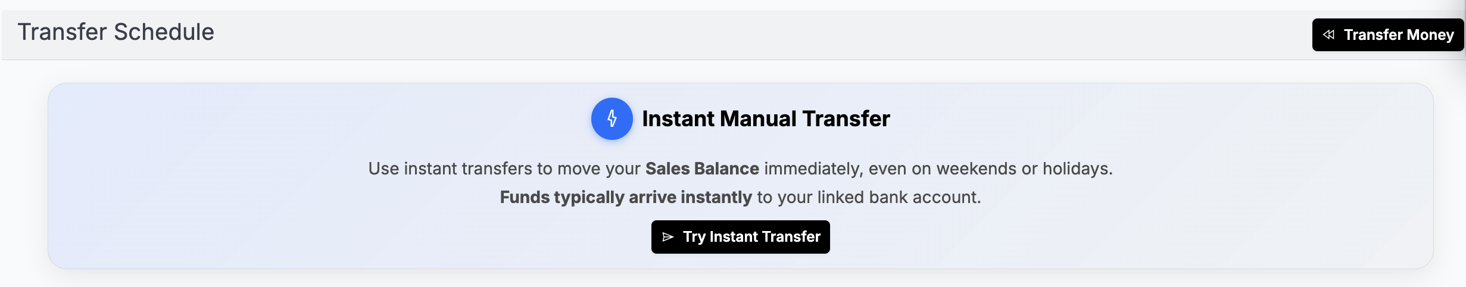Click the bold Sales Balance text
This screenshot has height=287, width=1466.
pos(702,169)
